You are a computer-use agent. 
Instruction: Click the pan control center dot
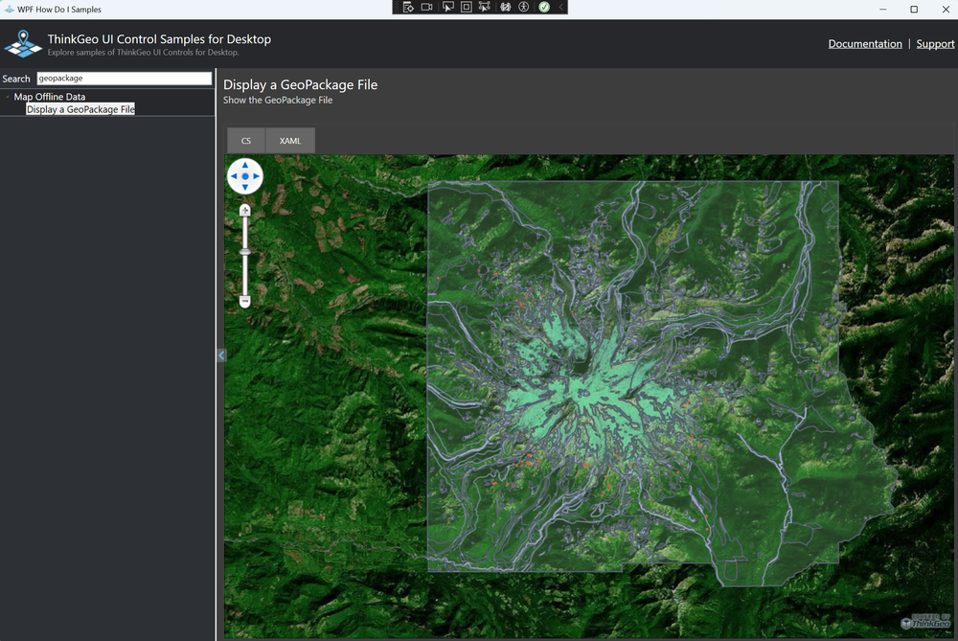pos(245,176)
